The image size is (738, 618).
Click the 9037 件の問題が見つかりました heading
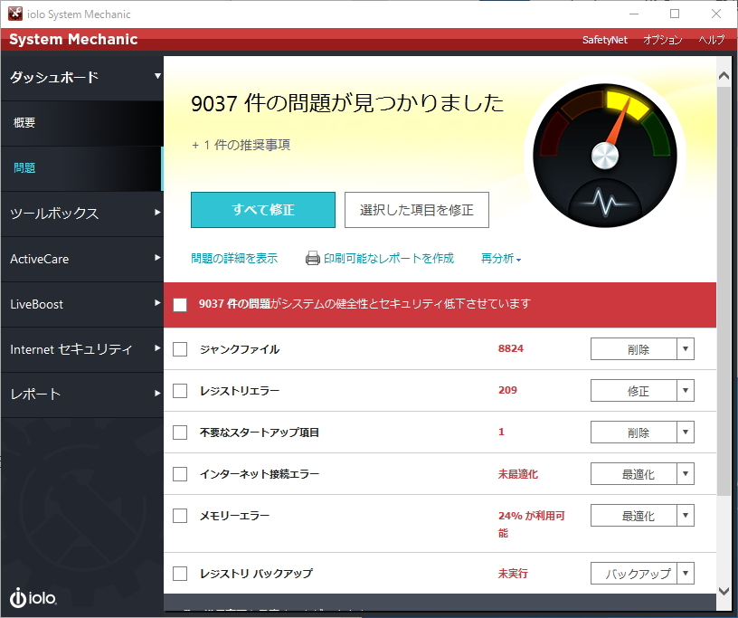(347, 103)
